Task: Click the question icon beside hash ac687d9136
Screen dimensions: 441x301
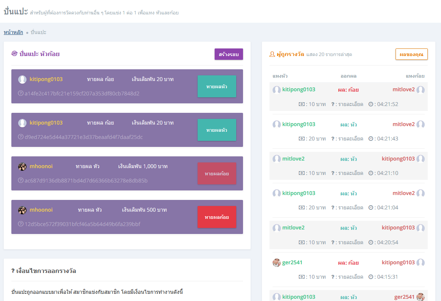Action: (x=20, y=181)
